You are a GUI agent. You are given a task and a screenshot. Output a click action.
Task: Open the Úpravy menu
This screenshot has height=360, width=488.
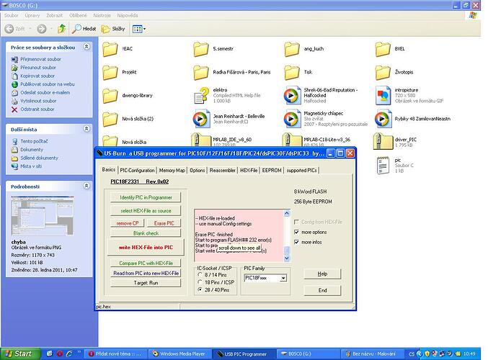pos(32,15)
